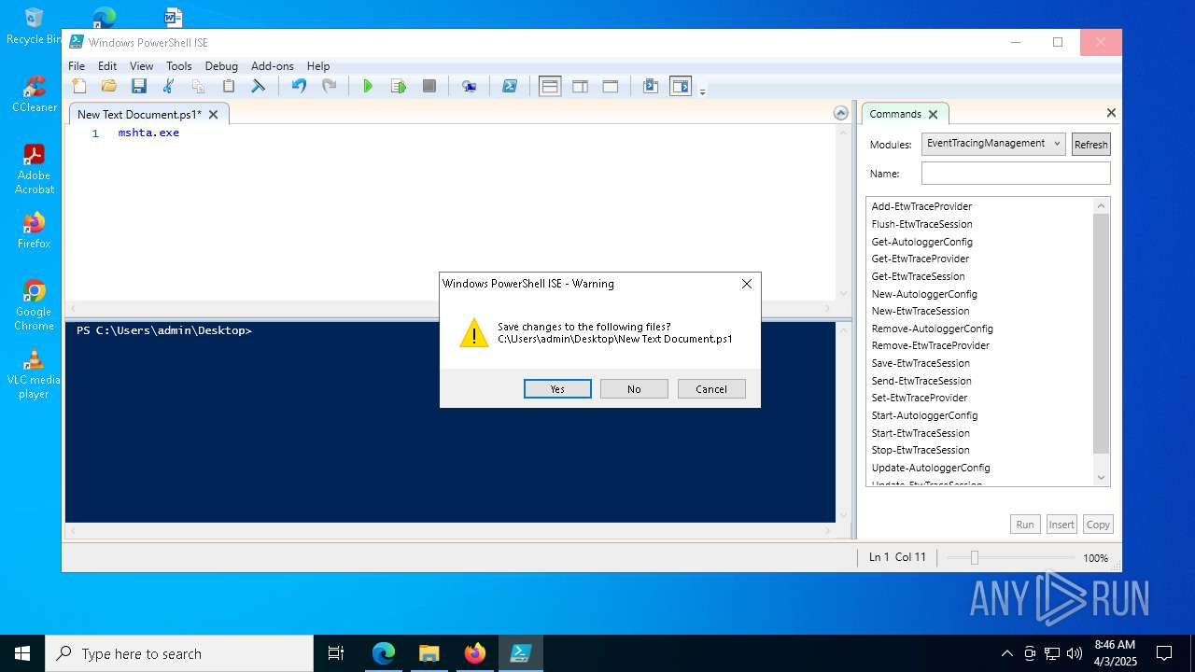The image size is (1195, 672).
Task: Click the Open script folder icon
Action: click(x=109, y=86)
